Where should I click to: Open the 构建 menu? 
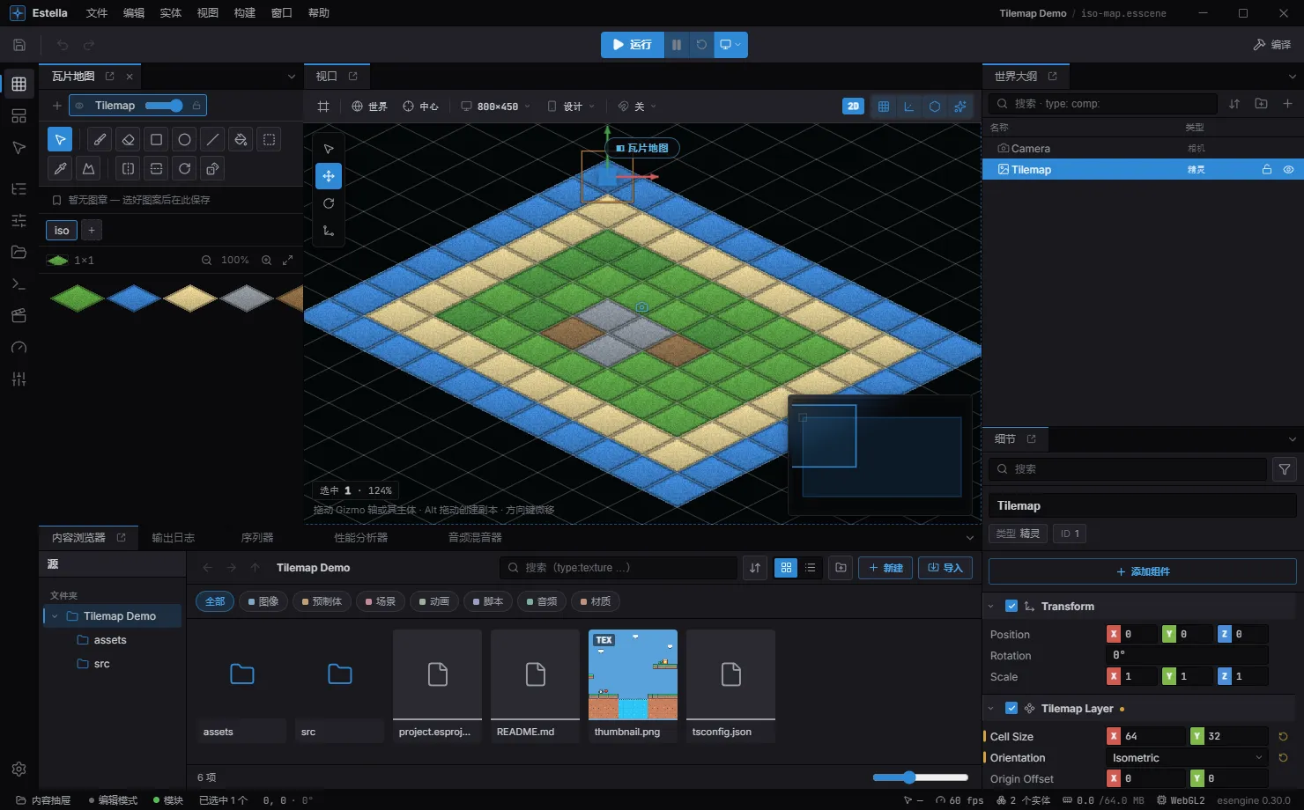(245, 13)
